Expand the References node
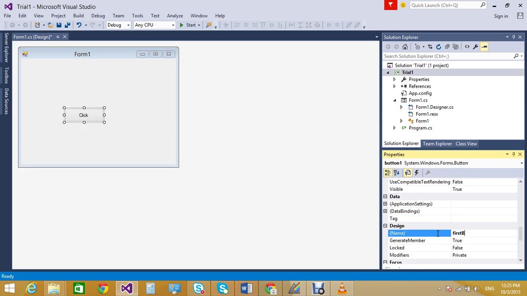 pos(394,86)
